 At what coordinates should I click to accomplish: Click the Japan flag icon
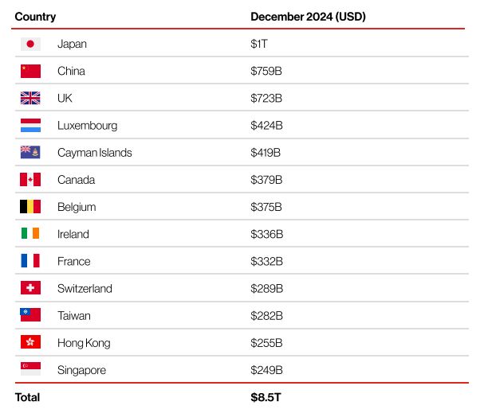pyautogui.click(x=30, y=44)
